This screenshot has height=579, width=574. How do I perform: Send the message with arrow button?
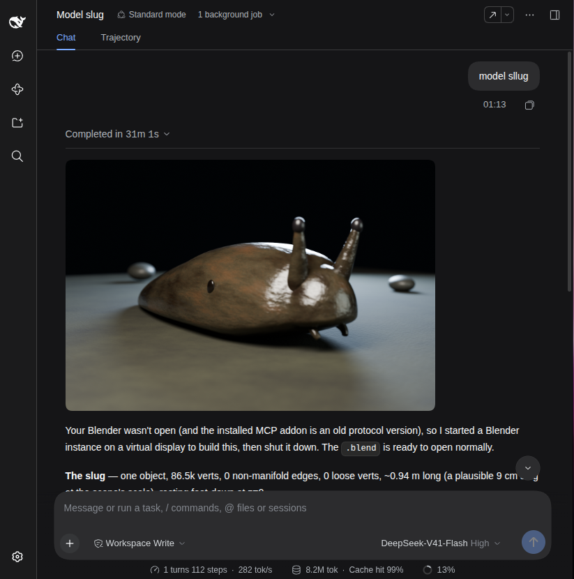click(x=534, y=542)
